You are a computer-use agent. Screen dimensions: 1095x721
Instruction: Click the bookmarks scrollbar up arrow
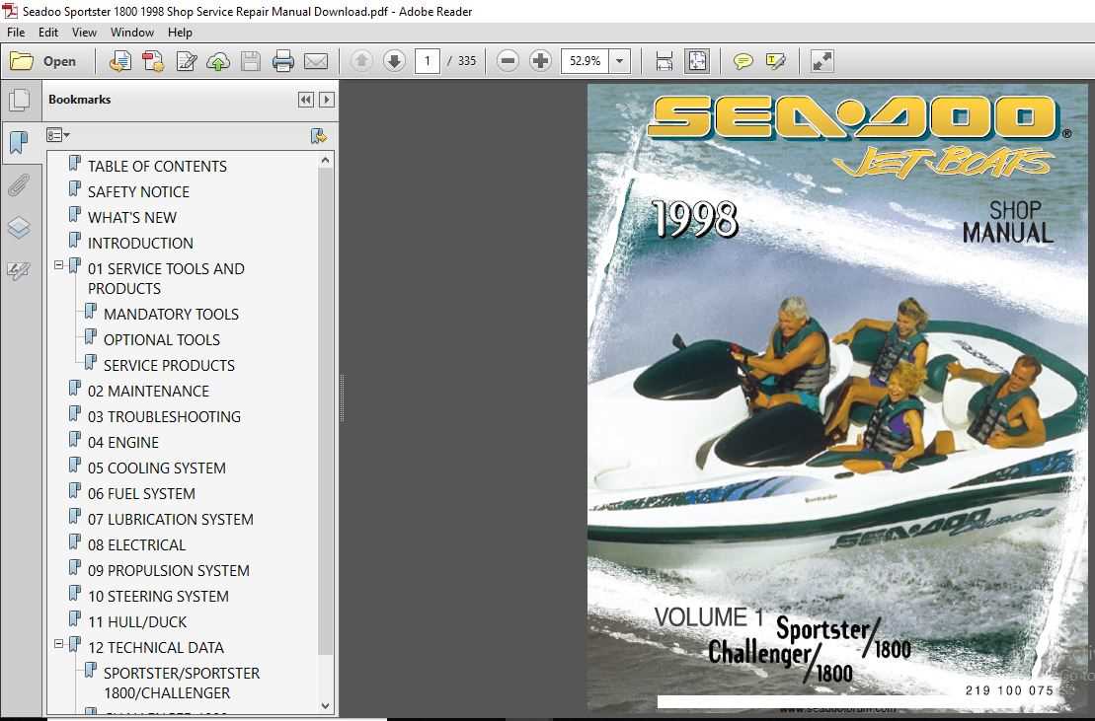[x=325, y=161]
